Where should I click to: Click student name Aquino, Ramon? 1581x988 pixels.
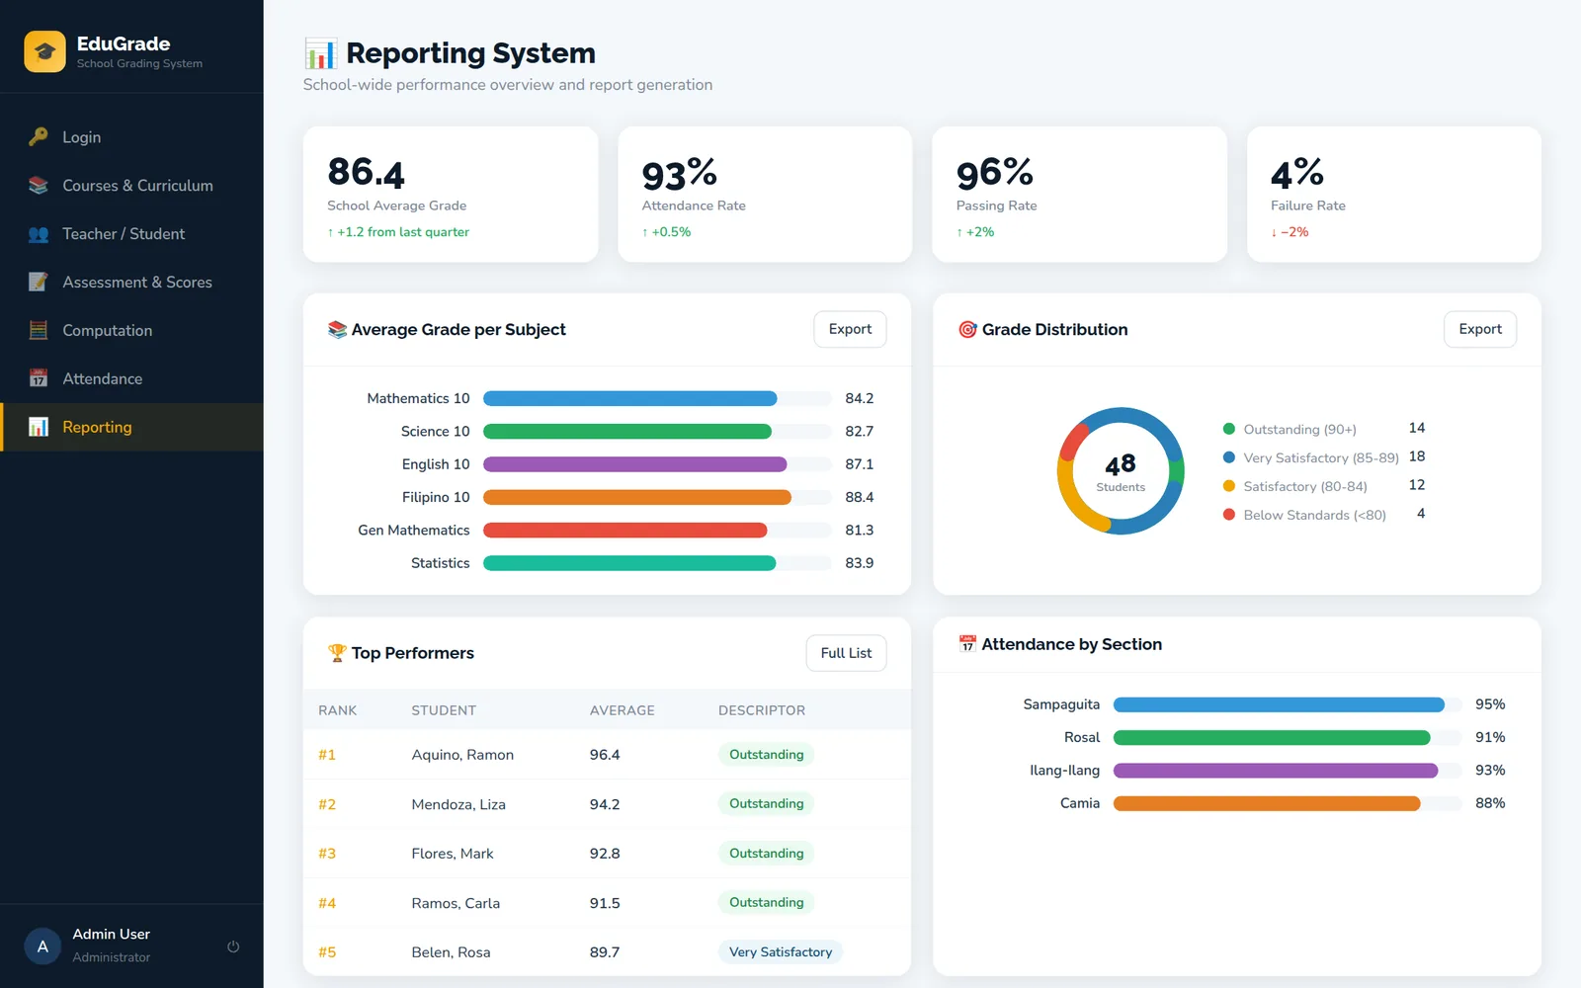462,755
